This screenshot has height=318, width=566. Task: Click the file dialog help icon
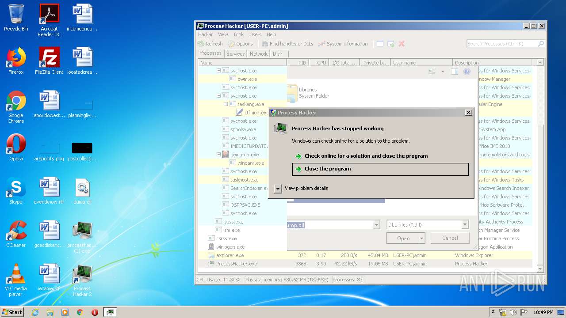click(467, 72)
